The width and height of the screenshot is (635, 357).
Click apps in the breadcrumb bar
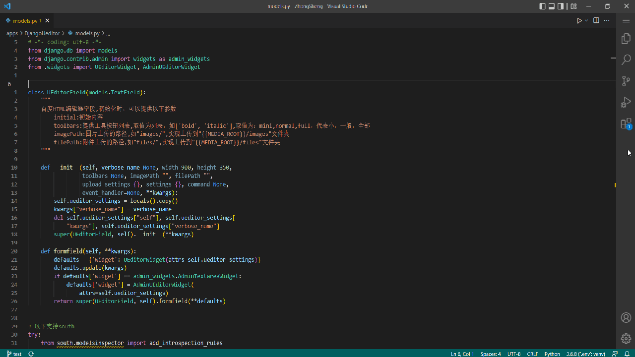[12, 33]
